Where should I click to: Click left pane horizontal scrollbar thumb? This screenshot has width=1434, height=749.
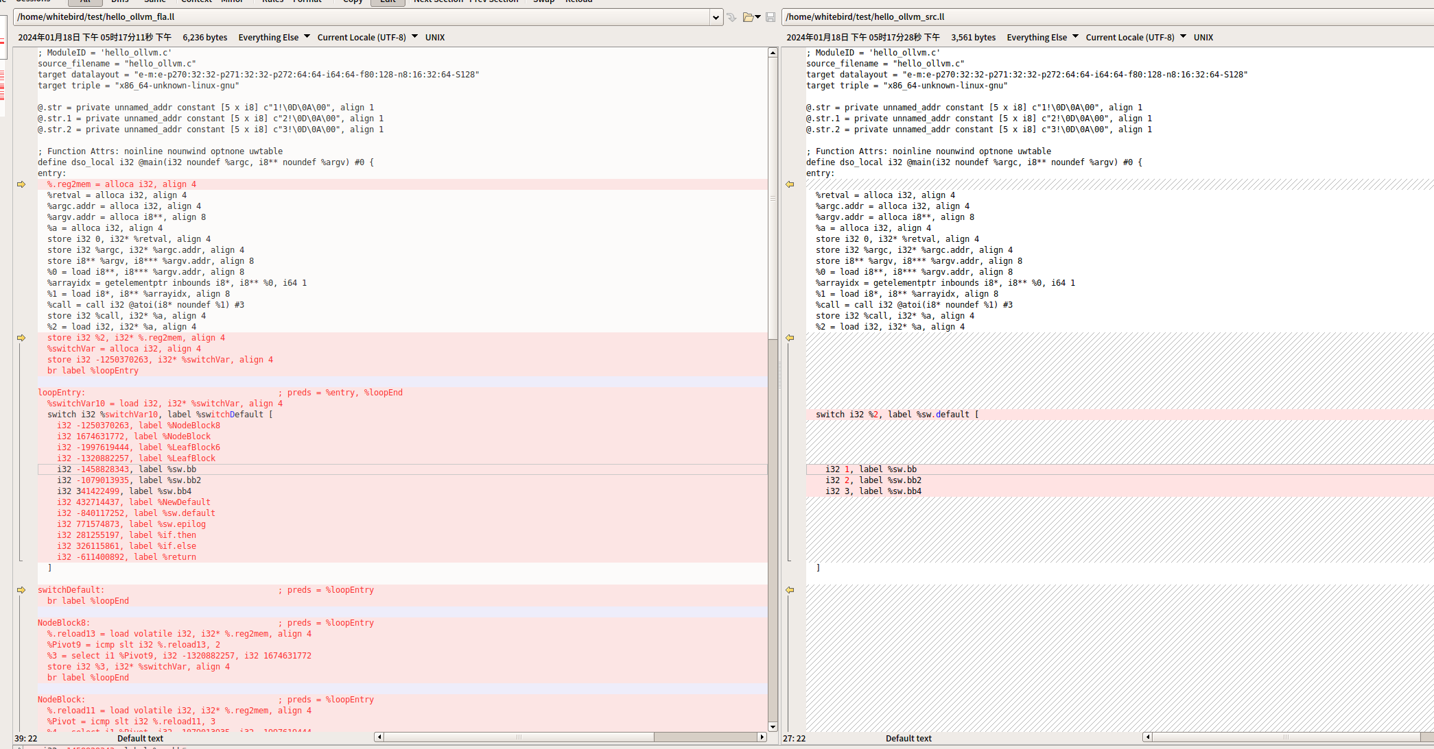click(519, 737)
